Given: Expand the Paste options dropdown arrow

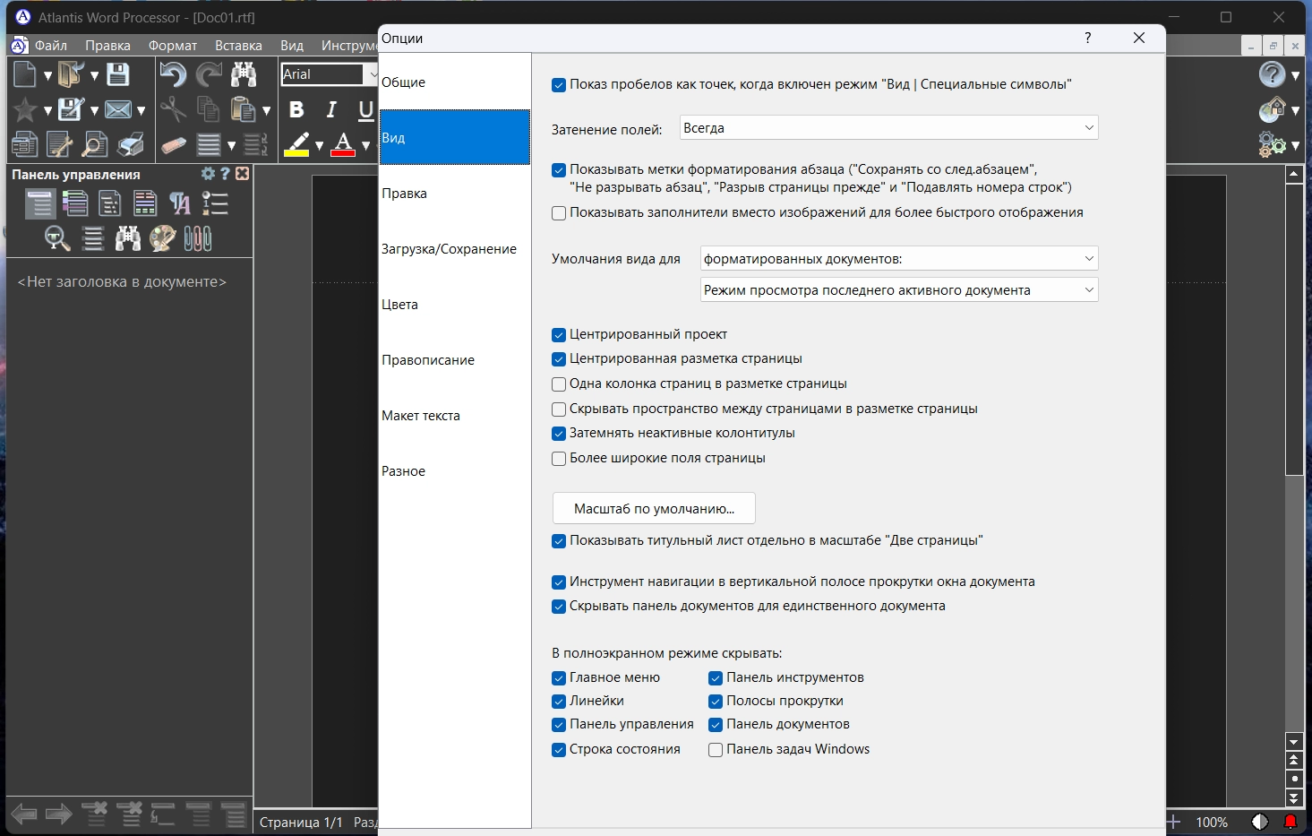Looking at the screenshot, I should point(266,111).
